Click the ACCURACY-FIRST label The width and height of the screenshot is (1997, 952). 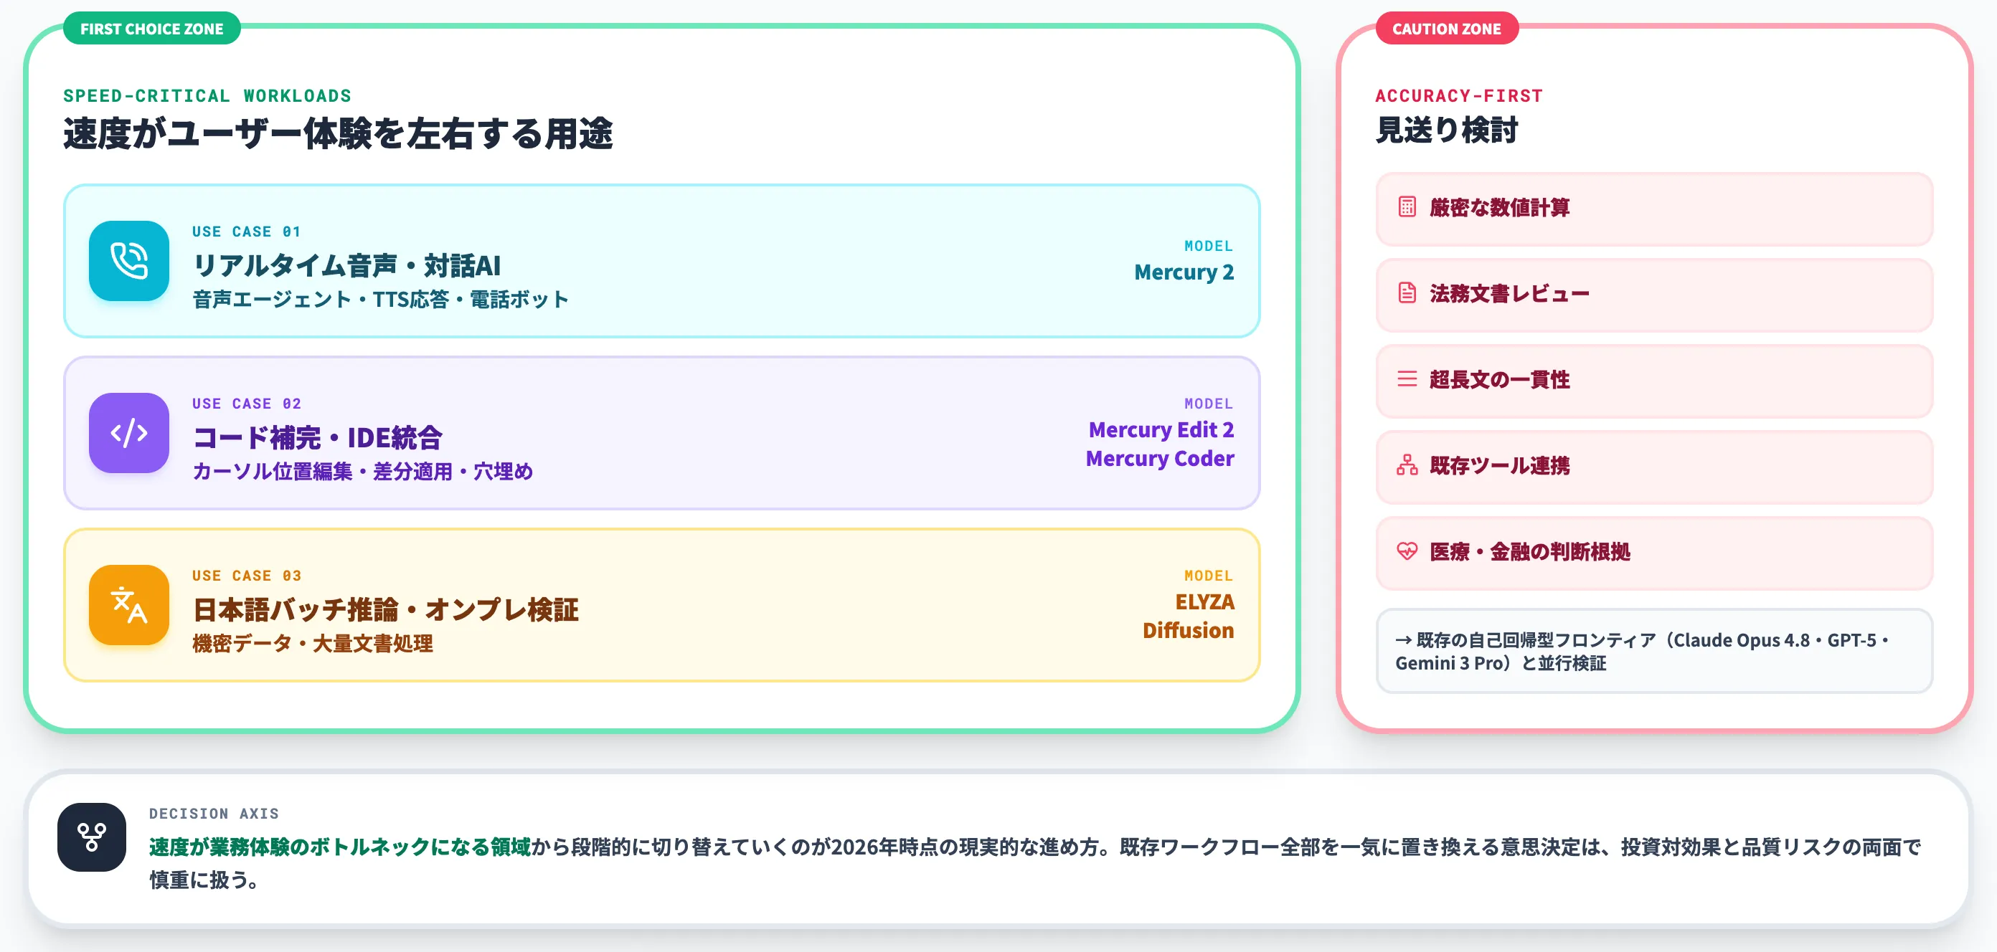(1459, 96)
